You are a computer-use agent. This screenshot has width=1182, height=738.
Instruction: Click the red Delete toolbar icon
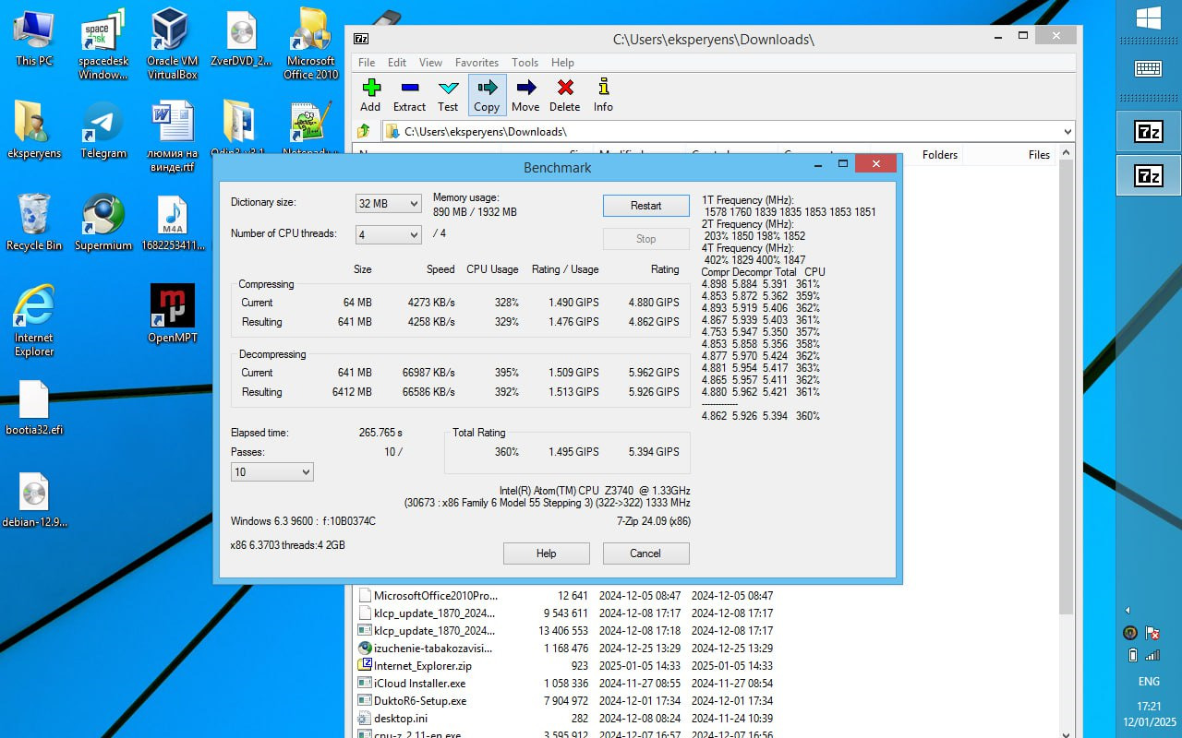click(565, 94)
